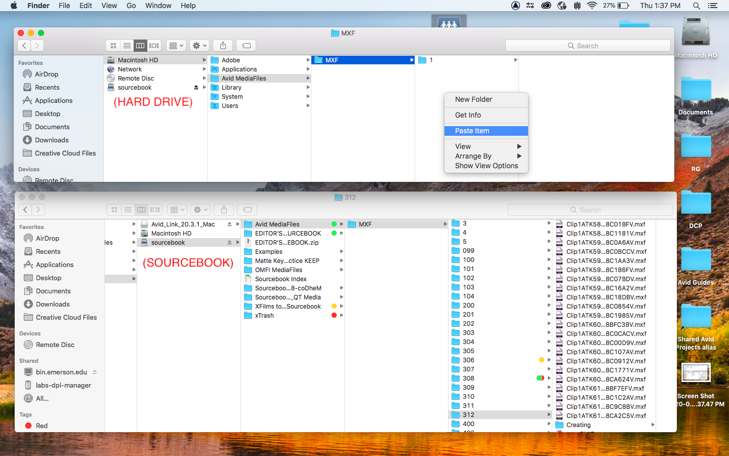Open the Go menu in menu bar
Screen dimensions: 729x456
(x=131, y=6)
